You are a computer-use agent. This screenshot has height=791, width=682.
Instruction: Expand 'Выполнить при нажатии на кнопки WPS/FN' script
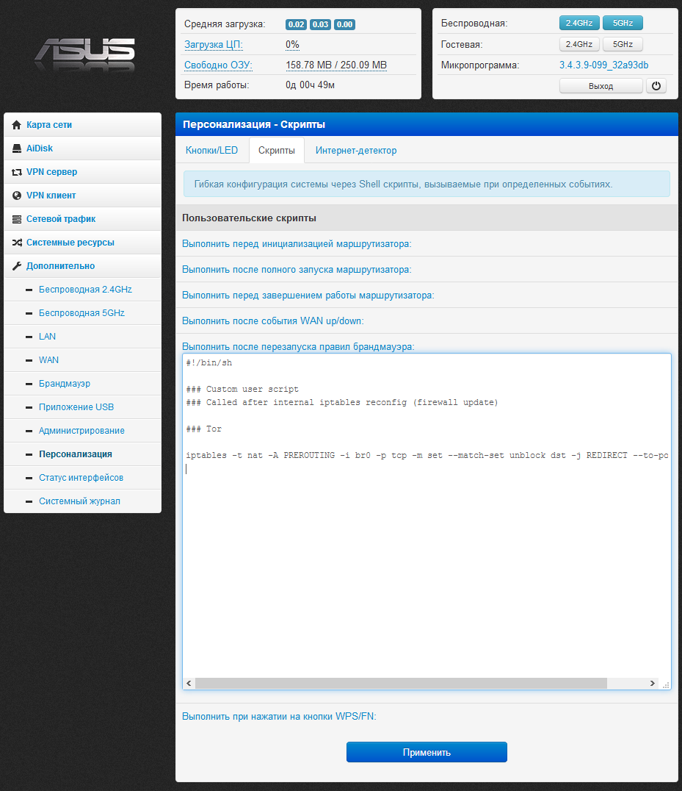[279, 716]
